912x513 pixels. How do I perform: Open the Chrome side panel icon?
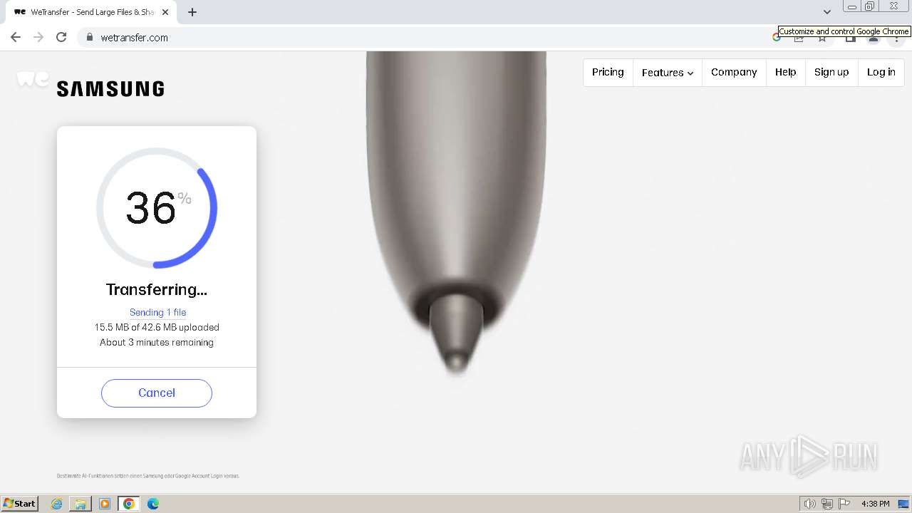point(851,38)
